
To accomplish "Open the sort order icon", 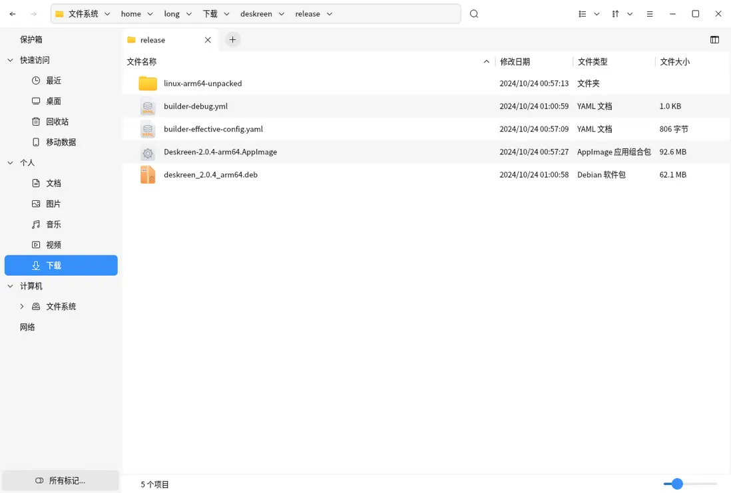I will point(615,14).
